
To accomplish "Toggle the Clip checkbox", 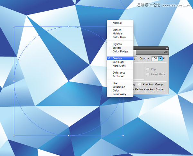I will pos(148,69).
